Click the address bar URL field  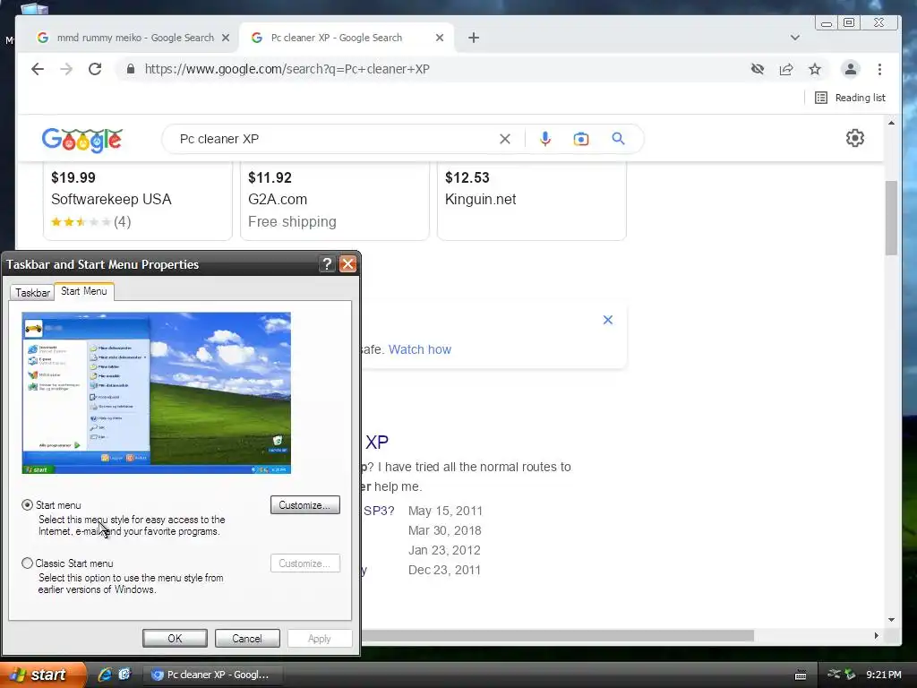click(x=433, y=69)
